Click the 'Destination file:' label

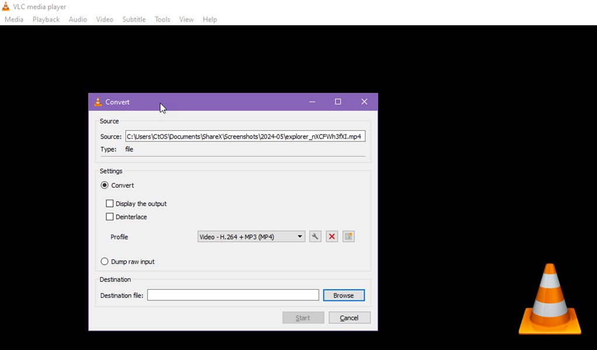coord(122,296)
